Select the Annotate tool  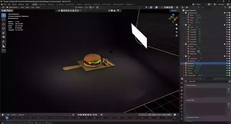tap(4, 42)
